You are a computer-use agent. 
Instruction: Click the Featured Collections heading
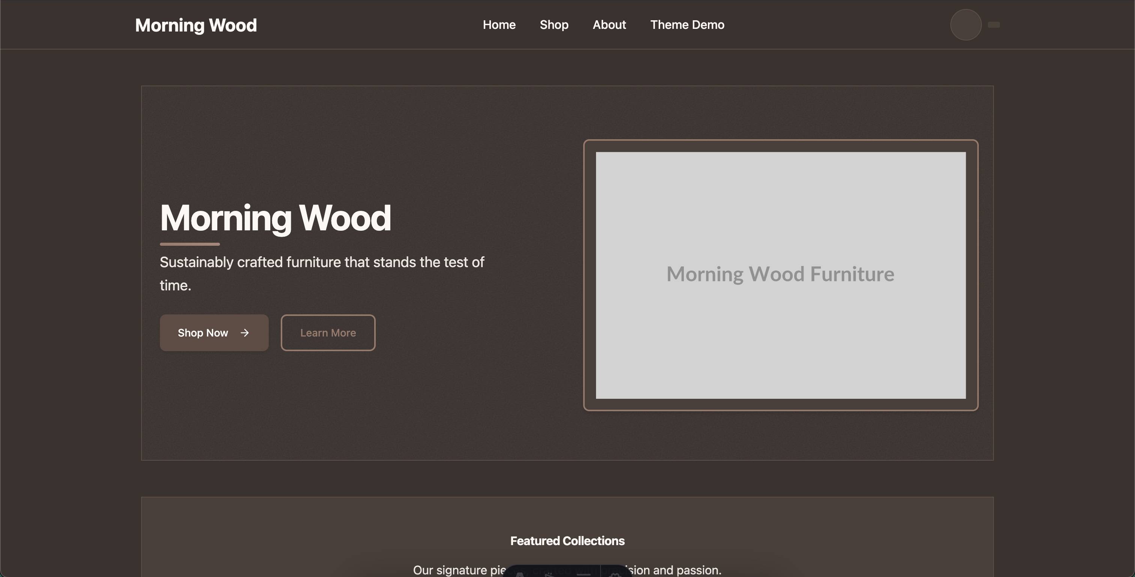(567, 541)
